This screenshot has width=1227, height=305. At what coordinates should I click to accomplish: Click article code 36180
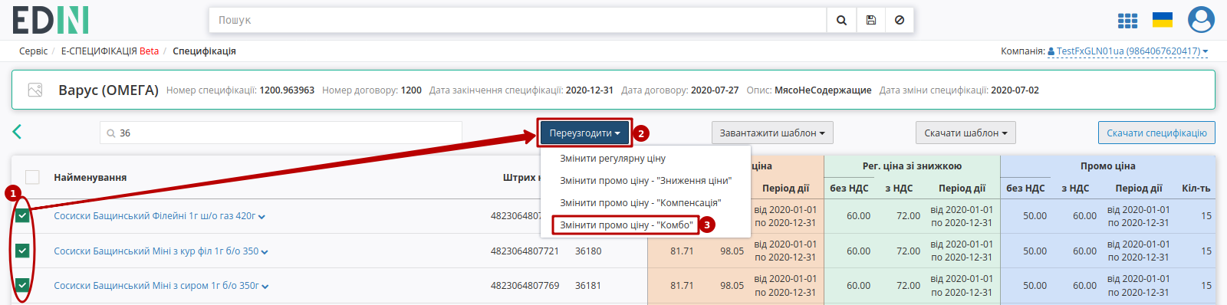click(x=588, y=251)
